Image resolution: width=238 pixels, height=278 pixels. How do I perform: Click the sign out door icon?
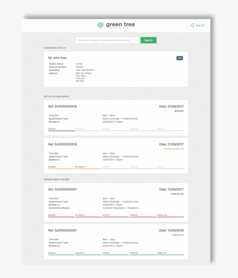tap(192, 25)
